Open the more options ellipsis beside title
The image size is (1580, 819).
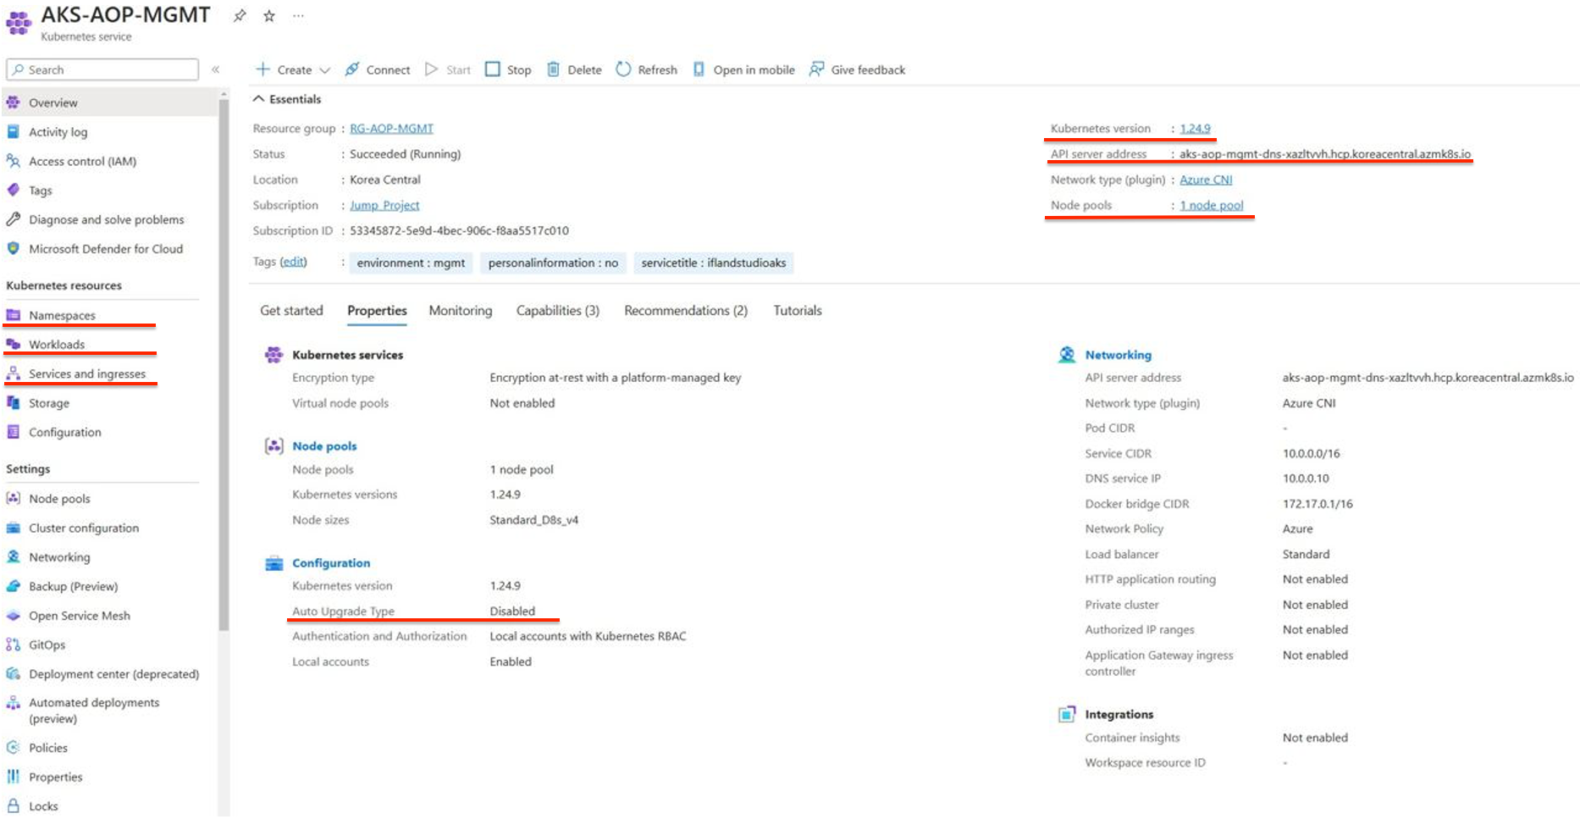click(298, 16)
